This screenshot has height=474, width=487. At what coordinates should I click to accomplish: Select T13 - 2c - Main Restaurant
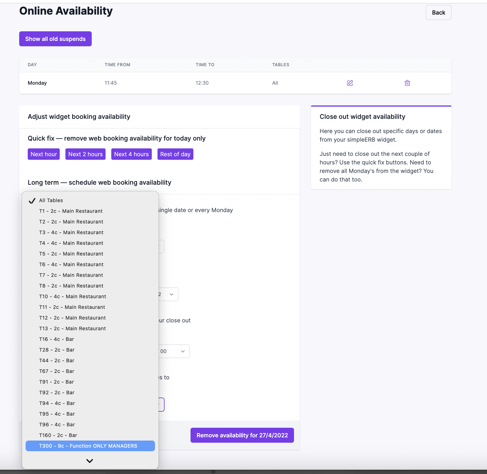tap(90, 328)
